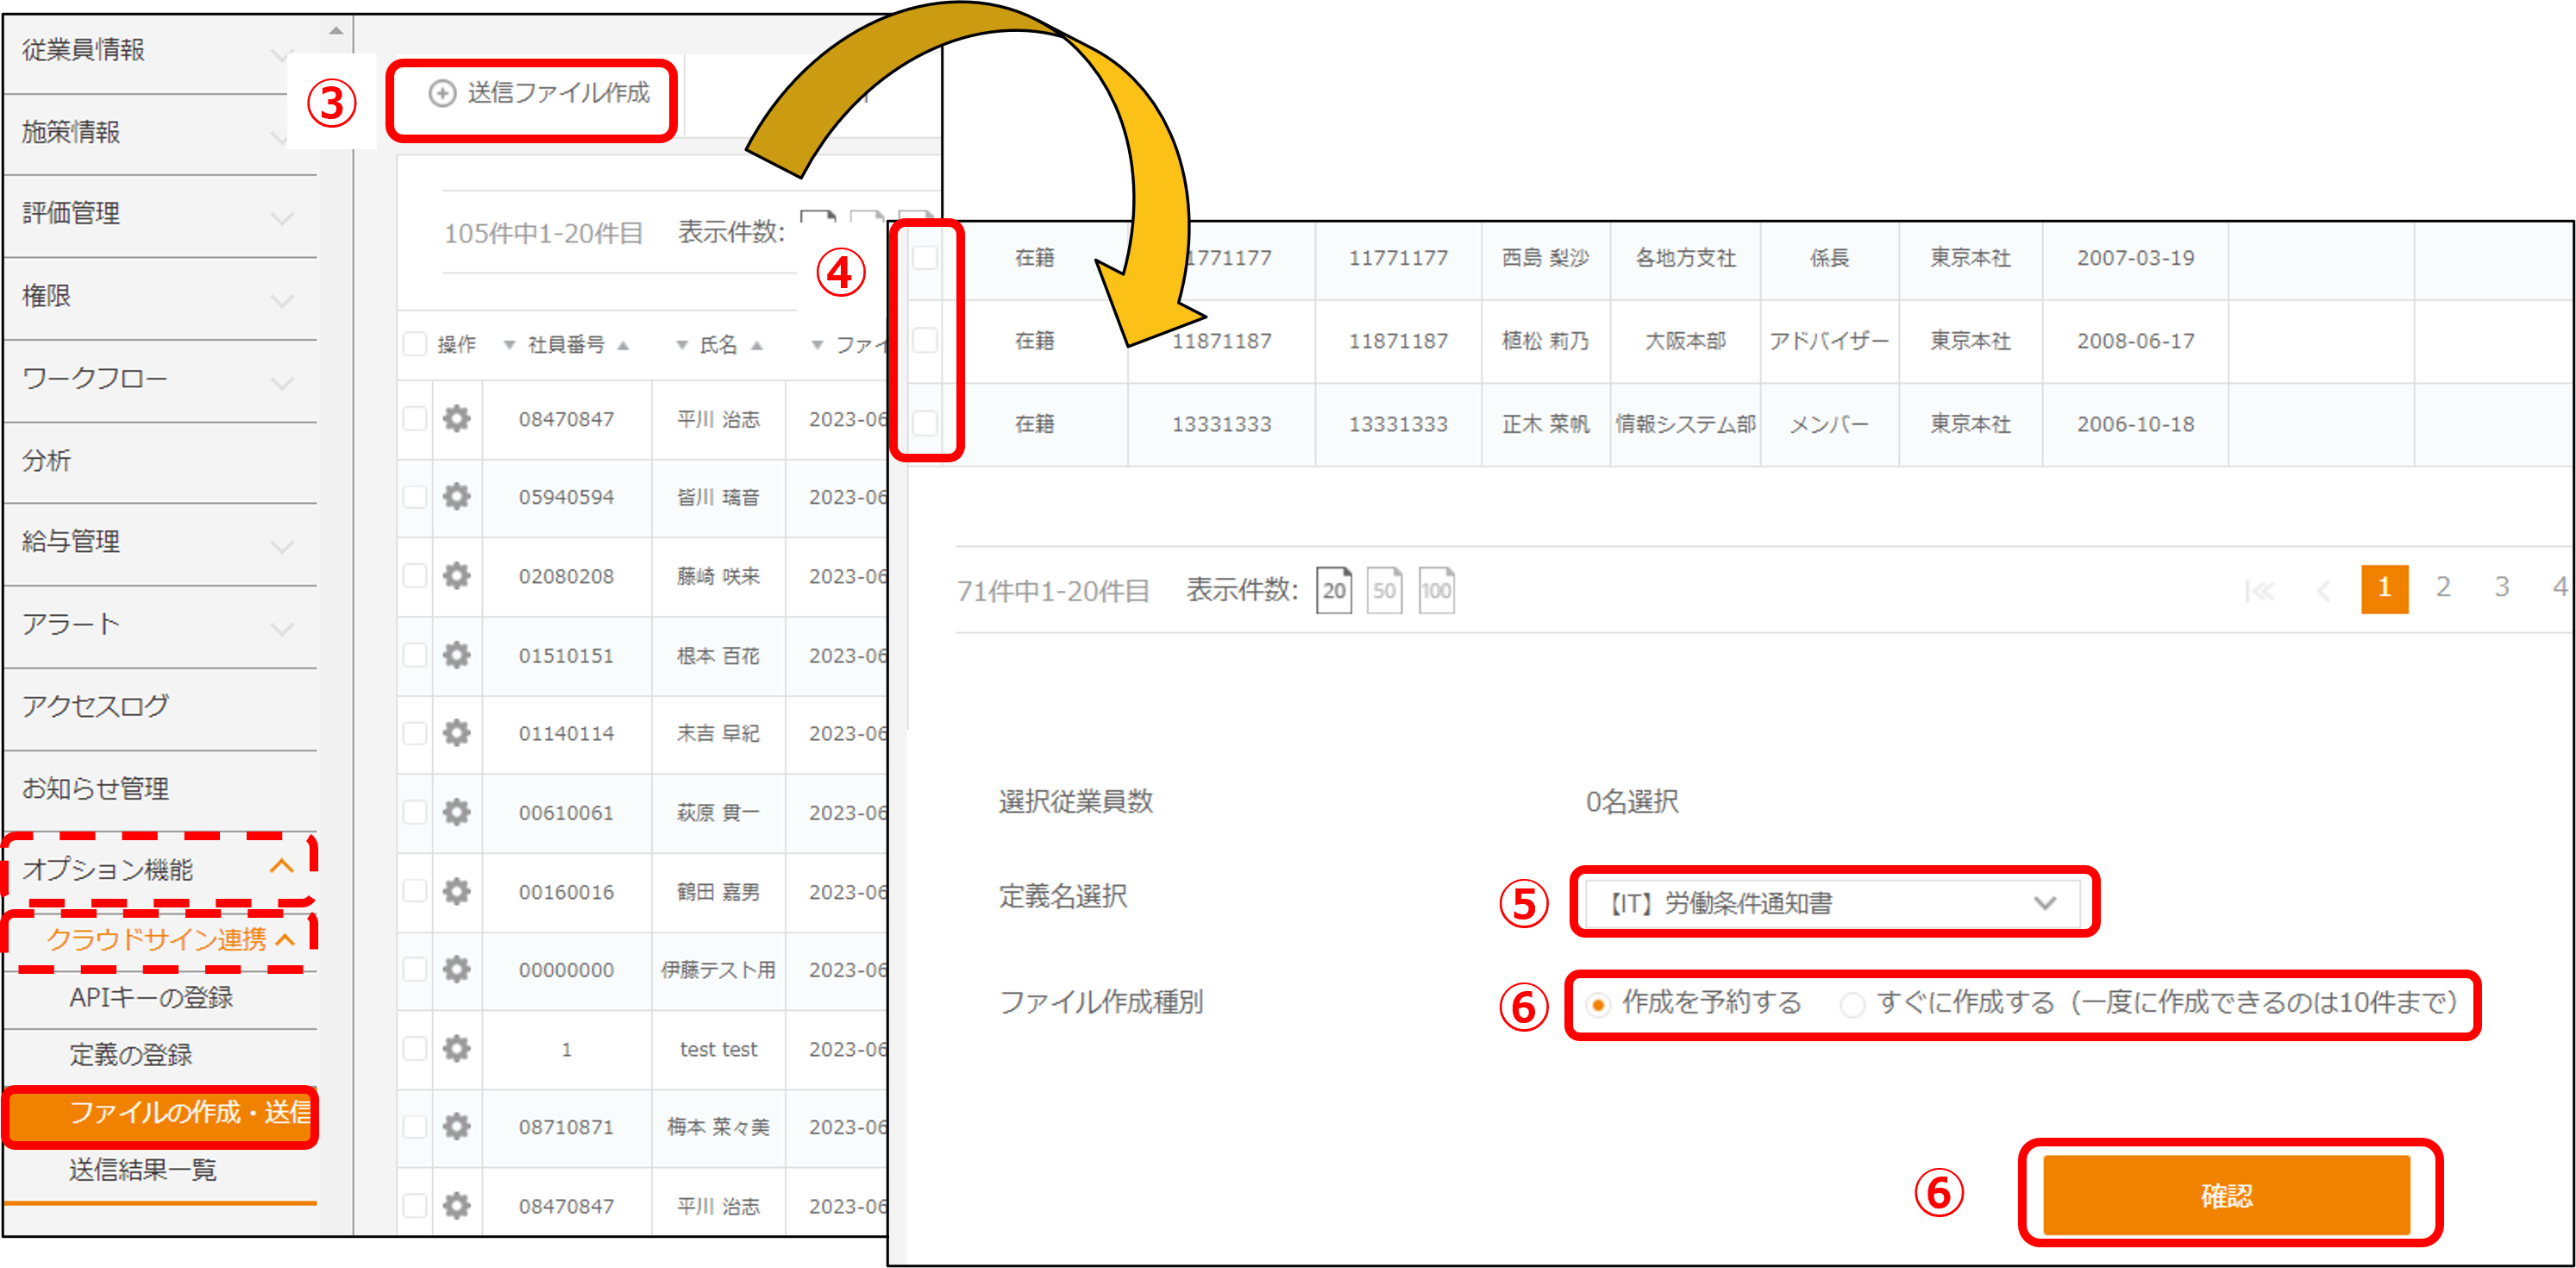Go to first page arrow in pagination
Screen dimensions: 2576x1268
pos(2260,591)
